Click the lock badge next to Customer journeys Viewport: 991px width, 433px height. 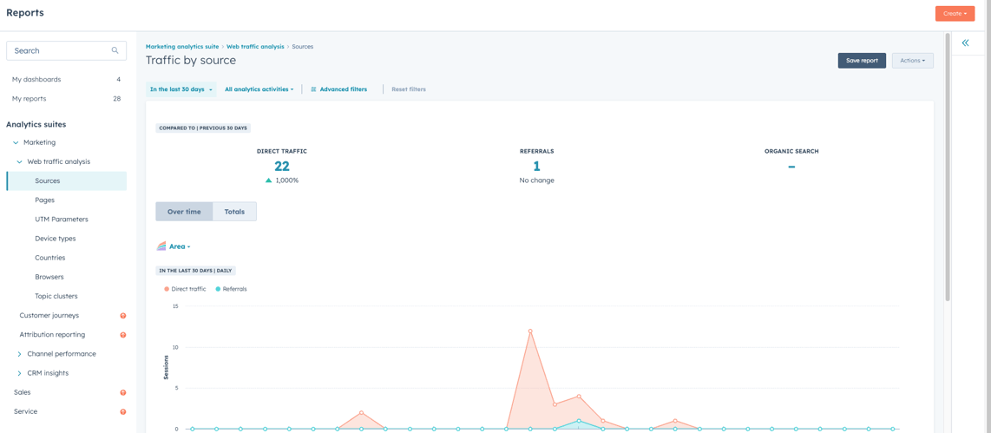click(x=123, y=316)
